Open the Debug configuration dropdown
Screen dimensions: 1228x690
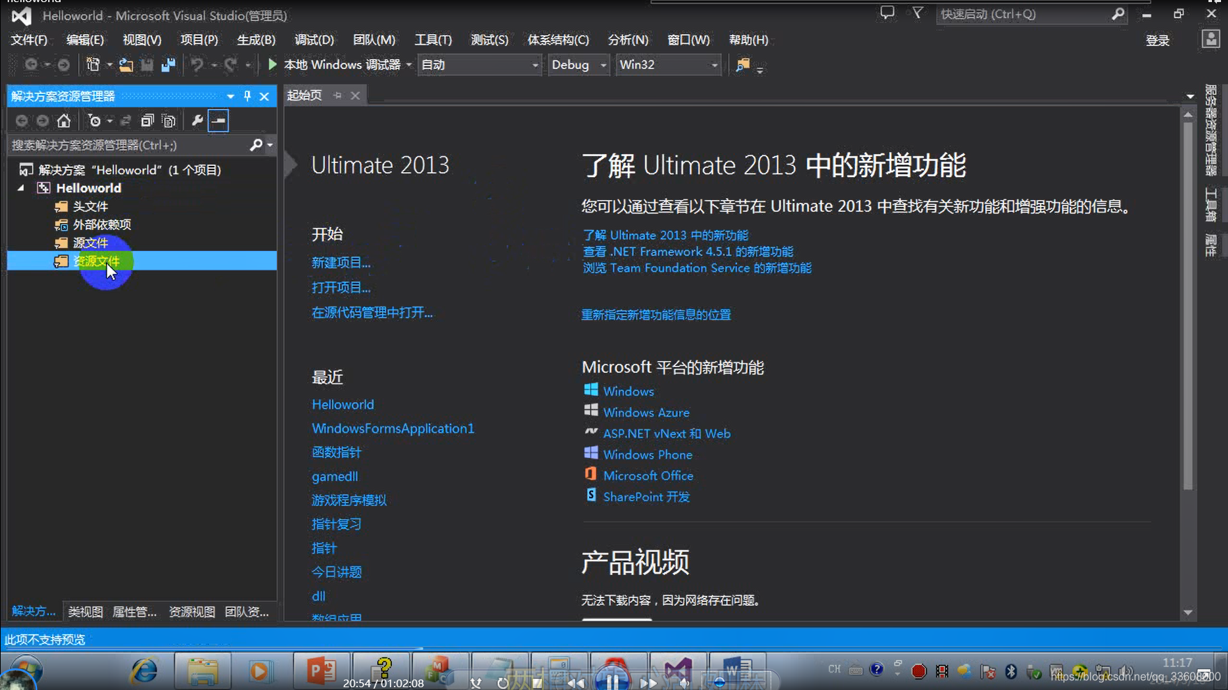tap(578, 65)
